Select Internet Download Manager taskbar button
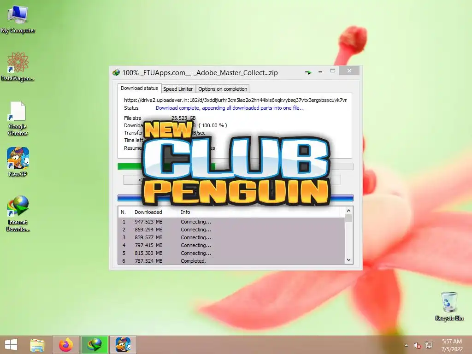 tap(94, 345)
